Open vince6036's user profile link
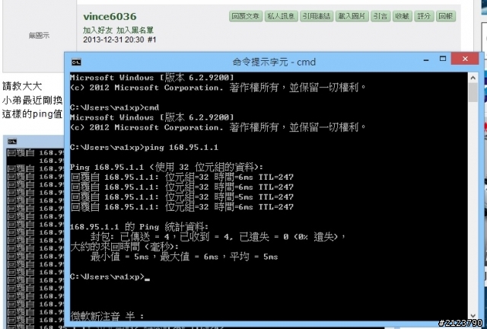Screen dimensions: 487x329 pos(110,17)
